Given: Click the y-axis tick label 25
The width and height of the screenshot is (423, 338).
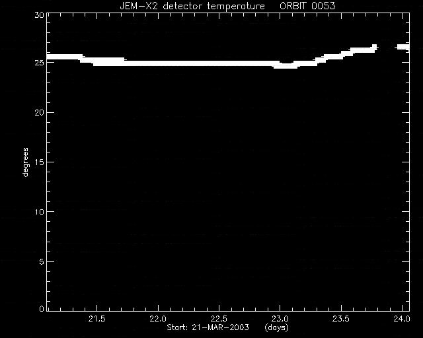Looking at the screenshot, I should (x=40, y=63).
